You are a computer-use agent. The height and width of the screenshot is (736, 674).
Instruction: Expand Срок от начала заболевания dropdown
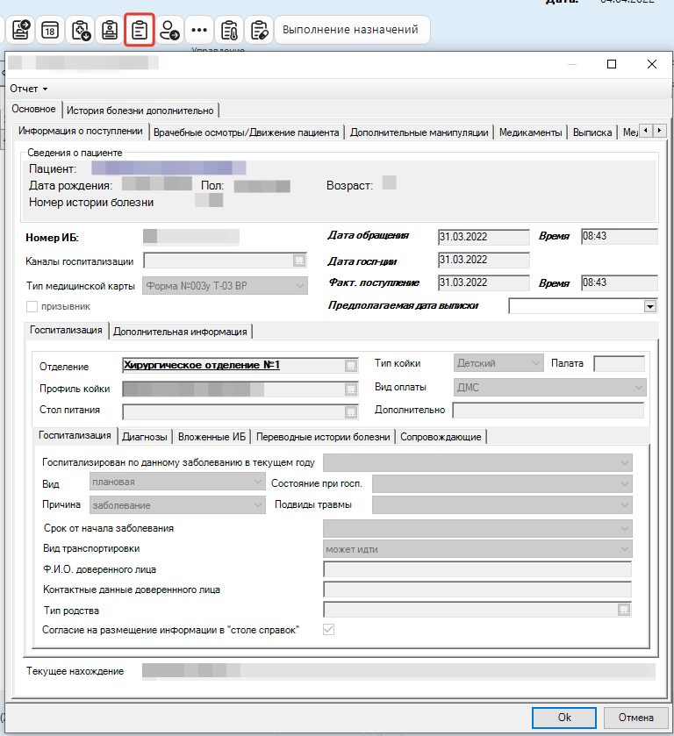[x=477, y=528]
